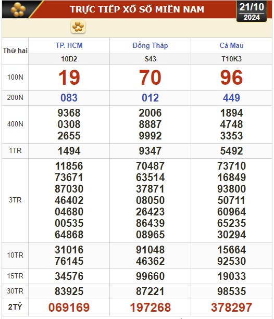Select number 11856 in 3TR row
The width and height of the screenshot is (274, 319).
tap(69, 166)
